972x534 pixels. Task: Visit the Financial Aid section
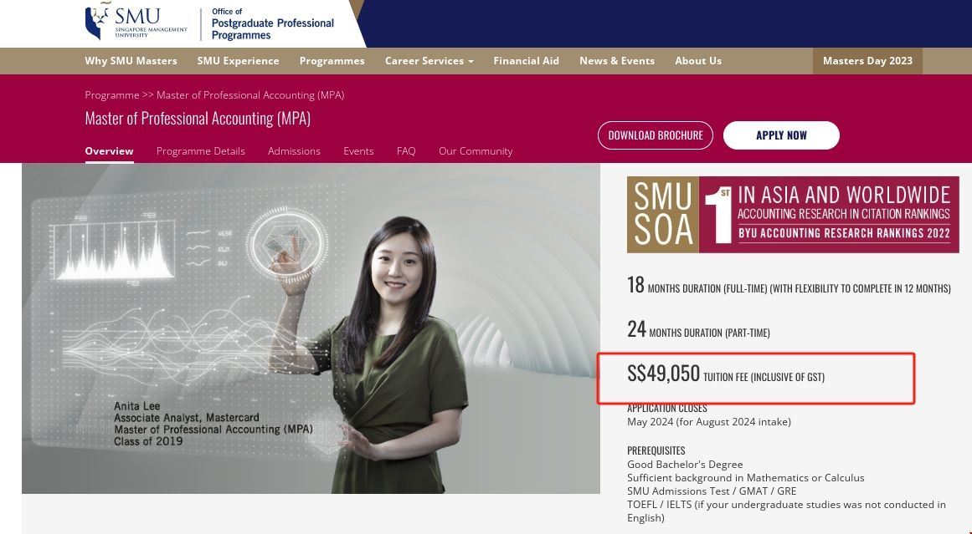click(x=526, y=60)
